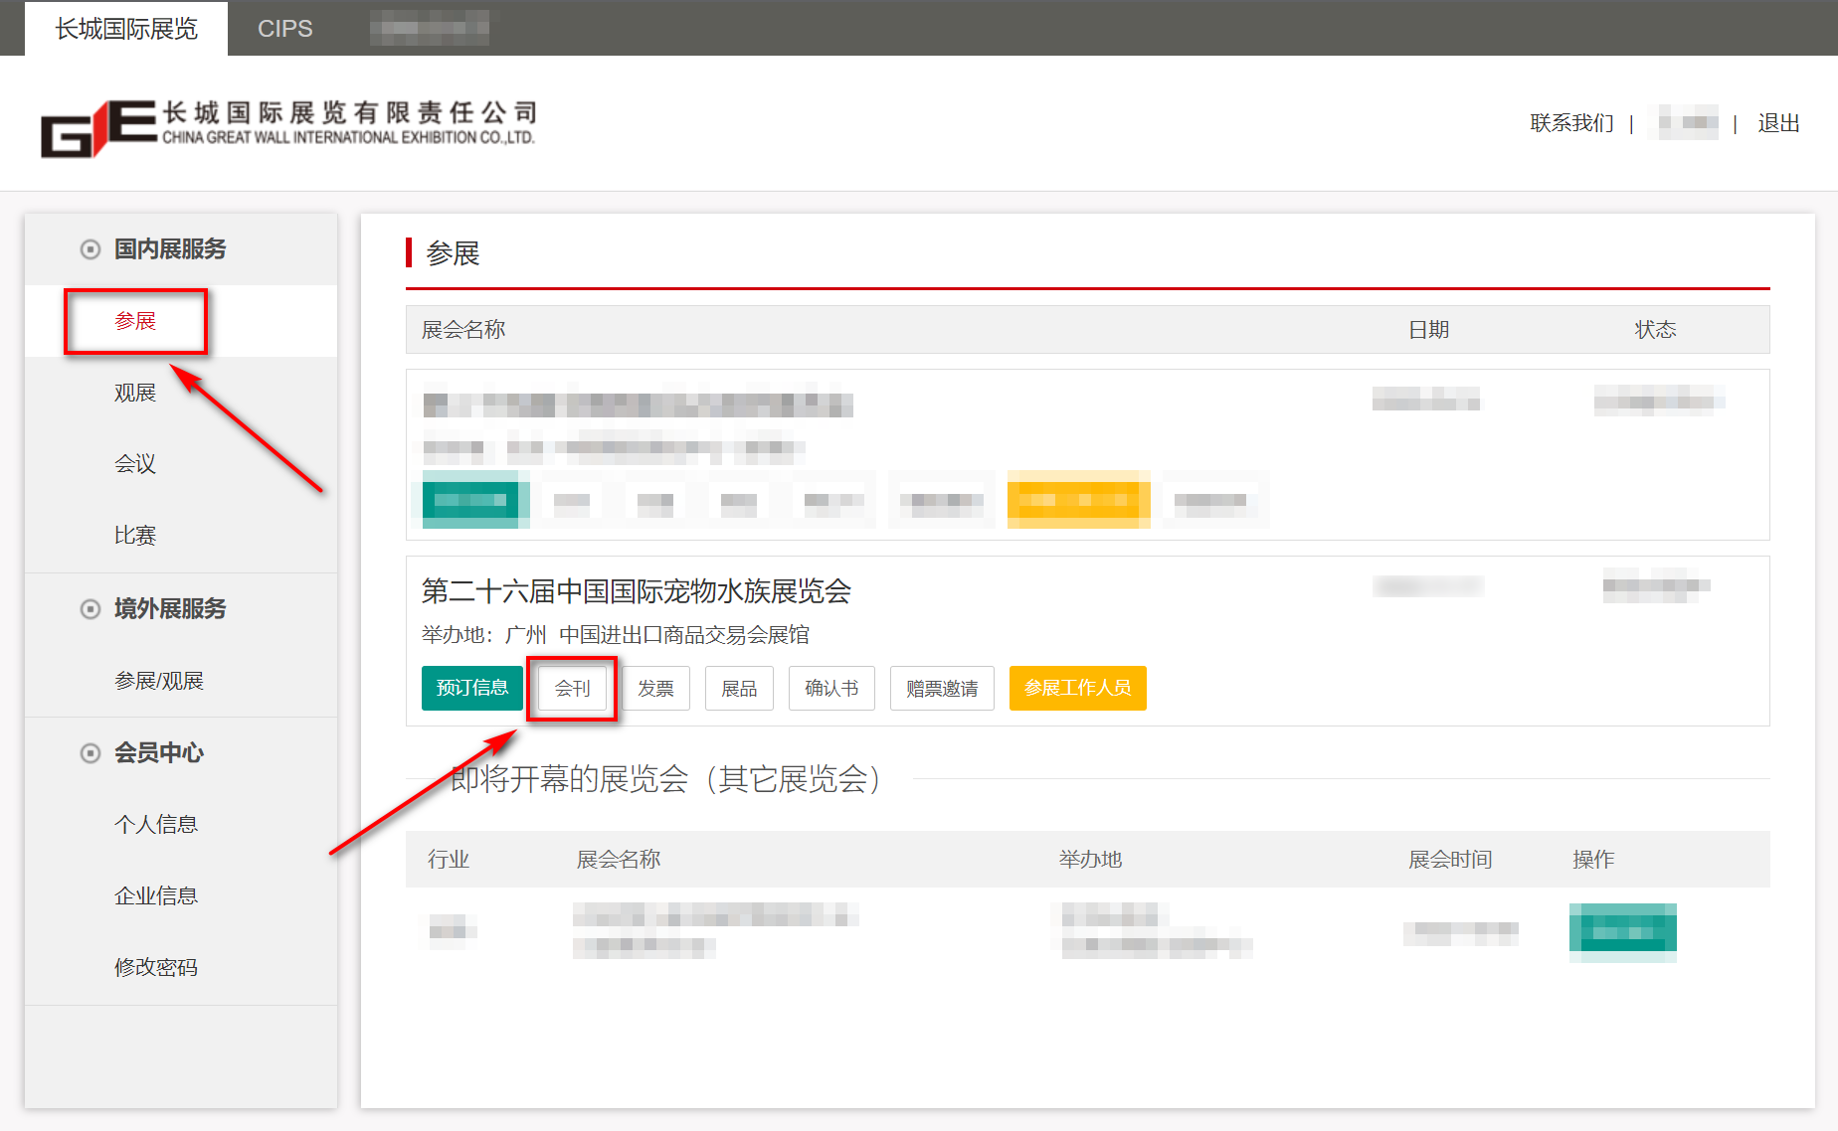Image resolution: width=1838 pixels, height=1131 pixels.
Task: Click 参展工作人员 orange button
Action: pyautogui.click(x=1078, y=688)
